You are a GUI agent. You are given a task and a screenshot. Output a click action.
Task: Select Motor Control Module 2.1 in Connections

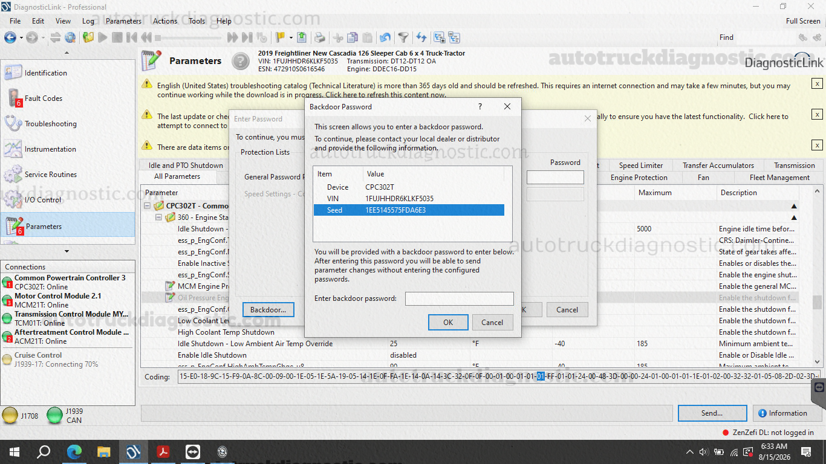(67, 300)
